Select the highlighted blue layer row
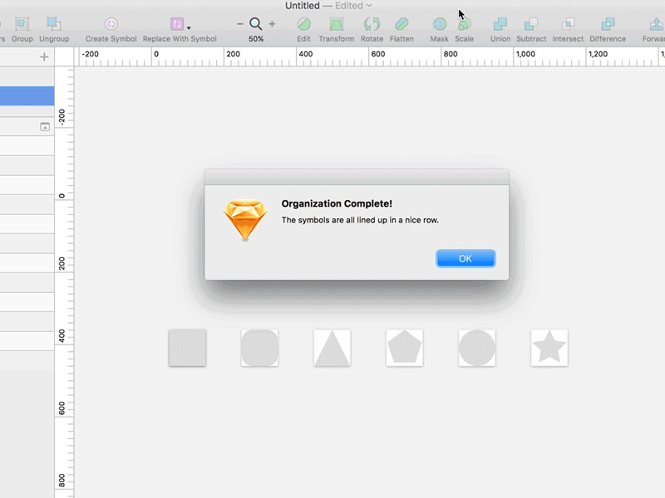 27,96
